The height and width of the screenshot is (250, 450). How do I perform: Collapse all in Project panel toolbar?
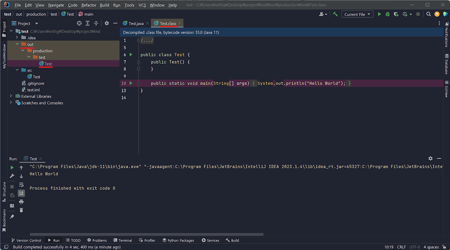point(96,23)
